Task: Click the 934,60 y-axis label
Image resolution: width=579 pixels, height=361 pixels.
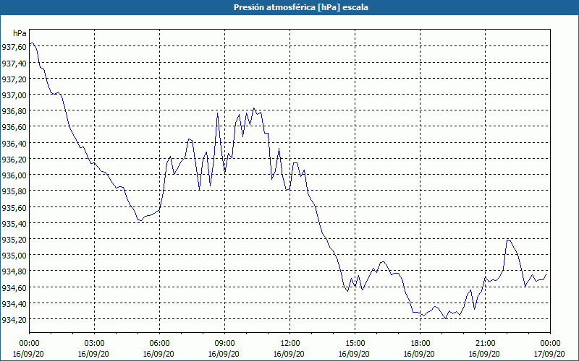Action: tap(14, 287)
